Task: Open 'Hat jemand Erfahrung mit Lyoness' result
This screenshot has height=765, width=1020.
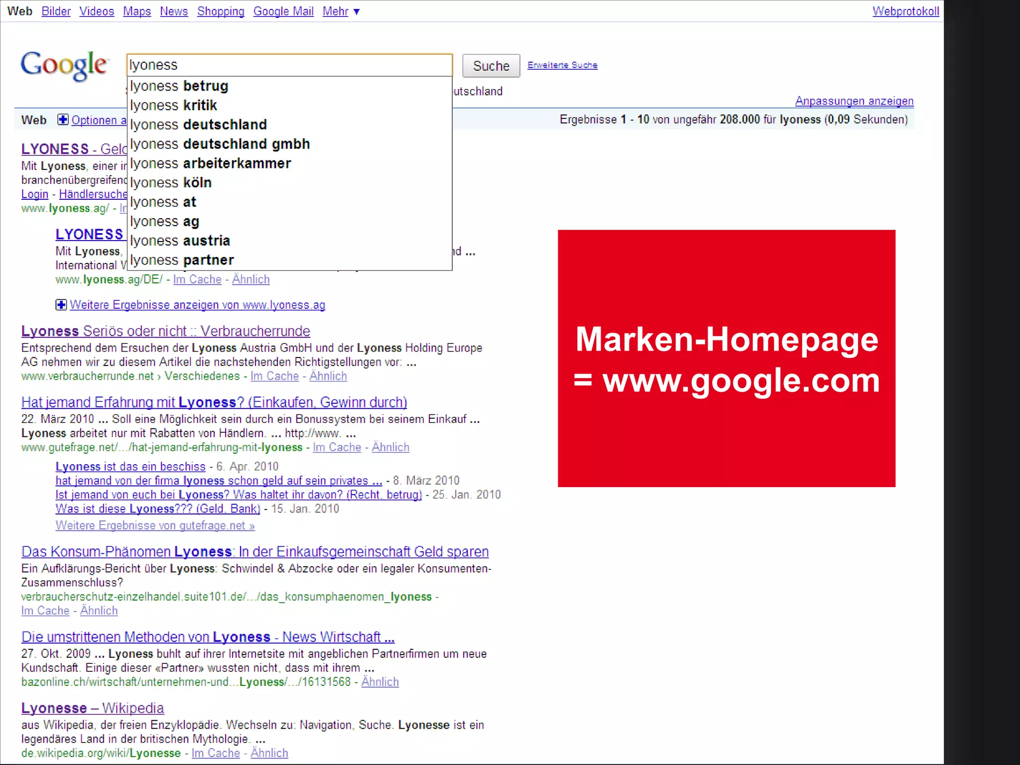Action: (x=214, y=402)
